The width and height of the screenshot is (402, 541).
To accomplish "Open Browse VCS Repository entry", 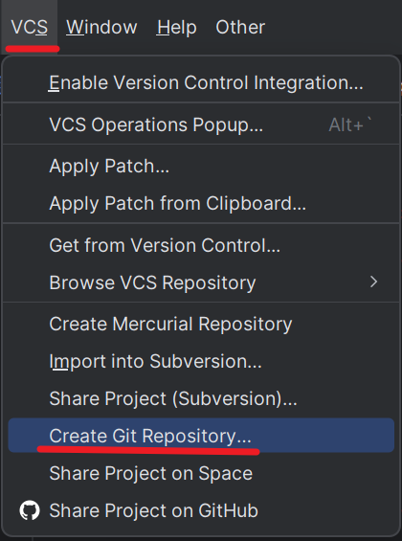I will 201,282.
